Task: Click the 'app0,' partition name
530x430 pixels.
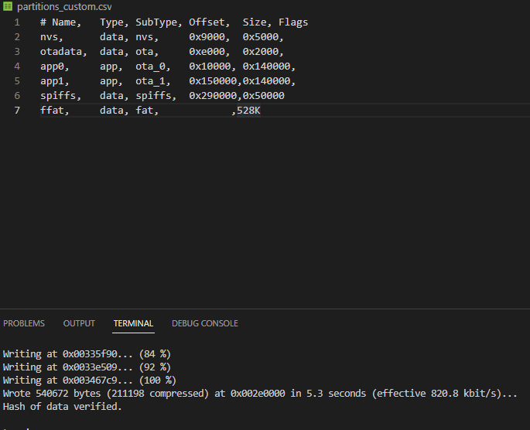Action: (55, 67)
